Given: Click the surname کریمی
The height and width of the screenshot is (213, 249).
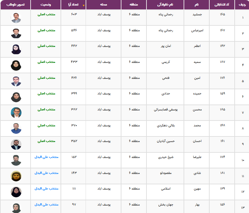Looking at the screenshot, I should (166, 62).
